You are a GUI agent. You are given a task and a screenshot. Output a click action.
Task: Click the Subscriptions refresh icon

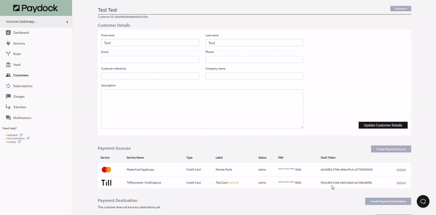(x=8, y=86)
